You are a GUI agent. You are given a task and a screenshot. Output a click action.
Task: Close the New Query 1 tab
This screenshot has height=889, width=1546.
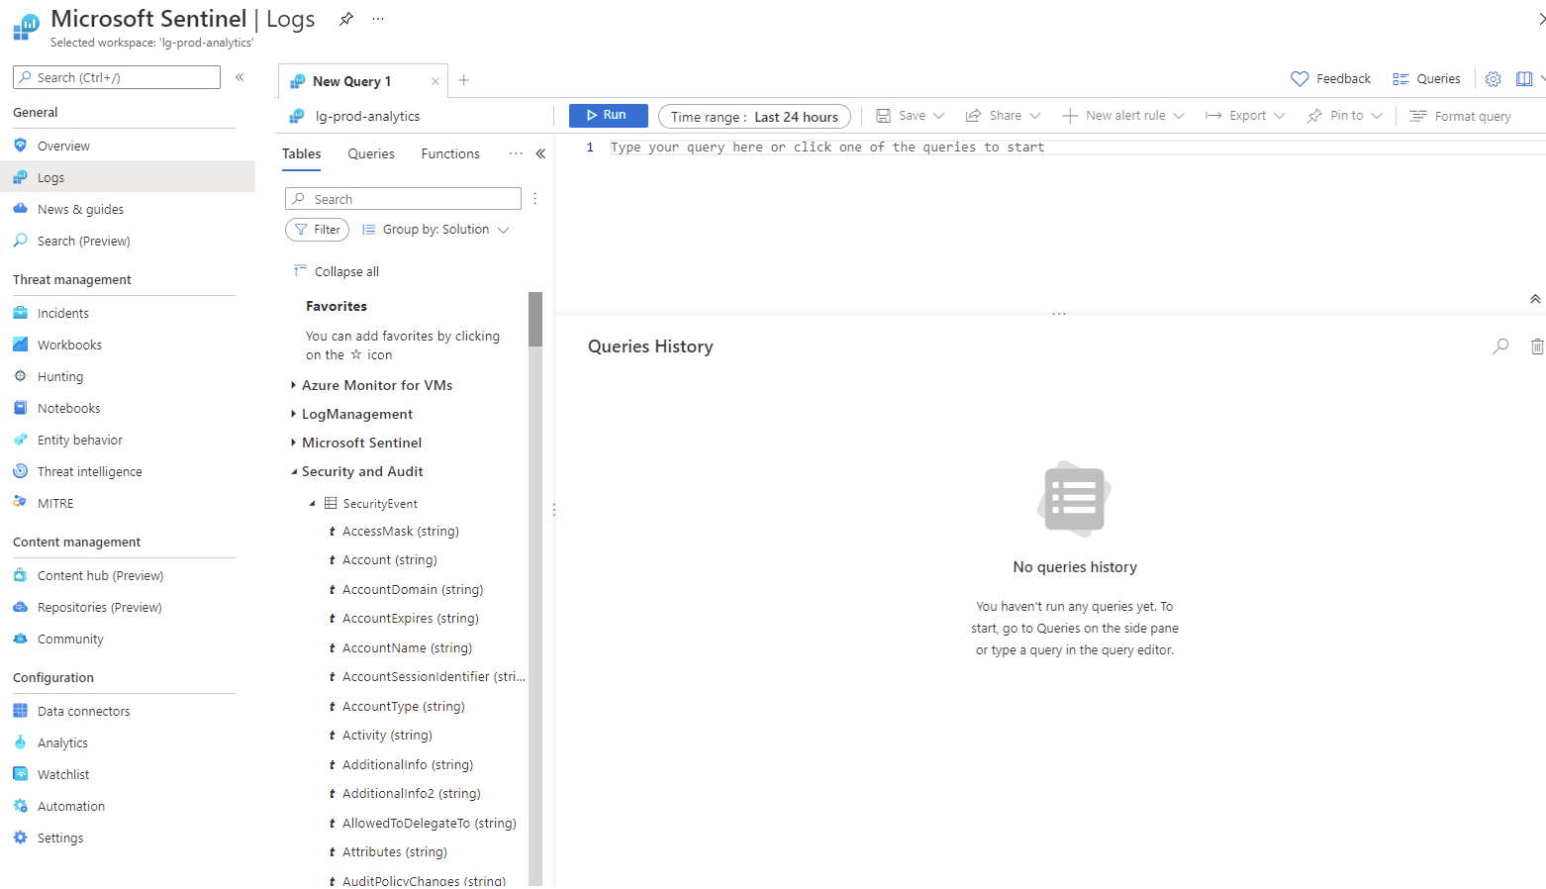coord(435,81)
